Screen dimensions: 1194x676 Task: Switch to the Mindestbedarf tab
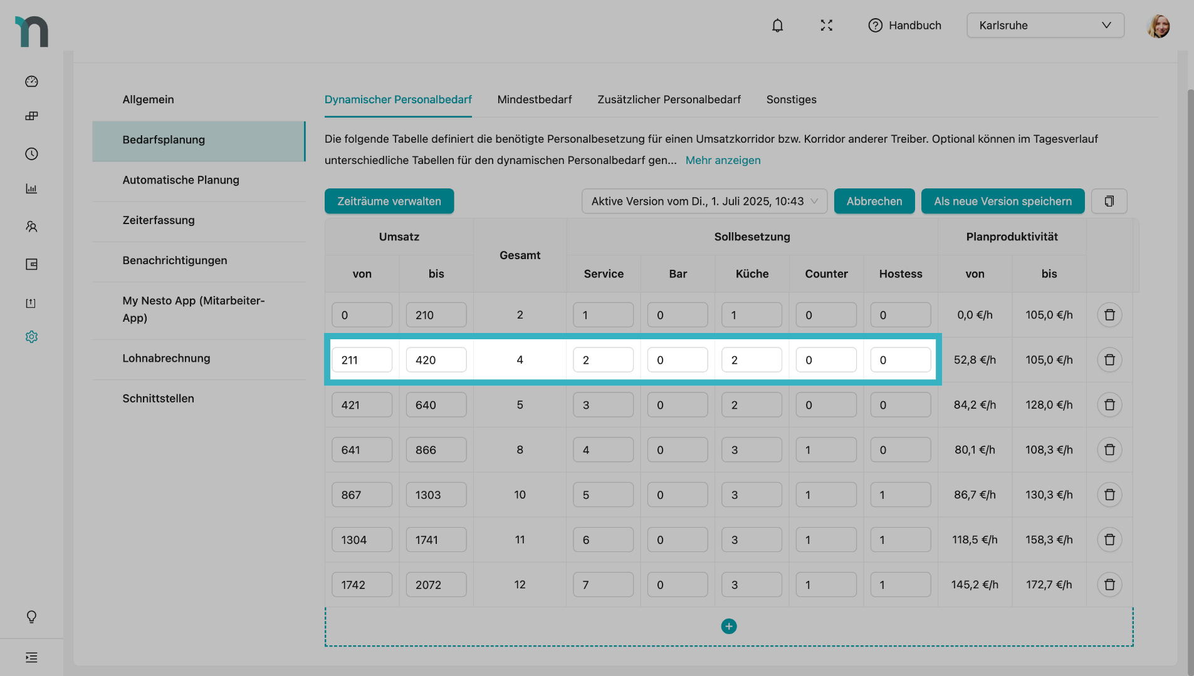pos(534,100)
